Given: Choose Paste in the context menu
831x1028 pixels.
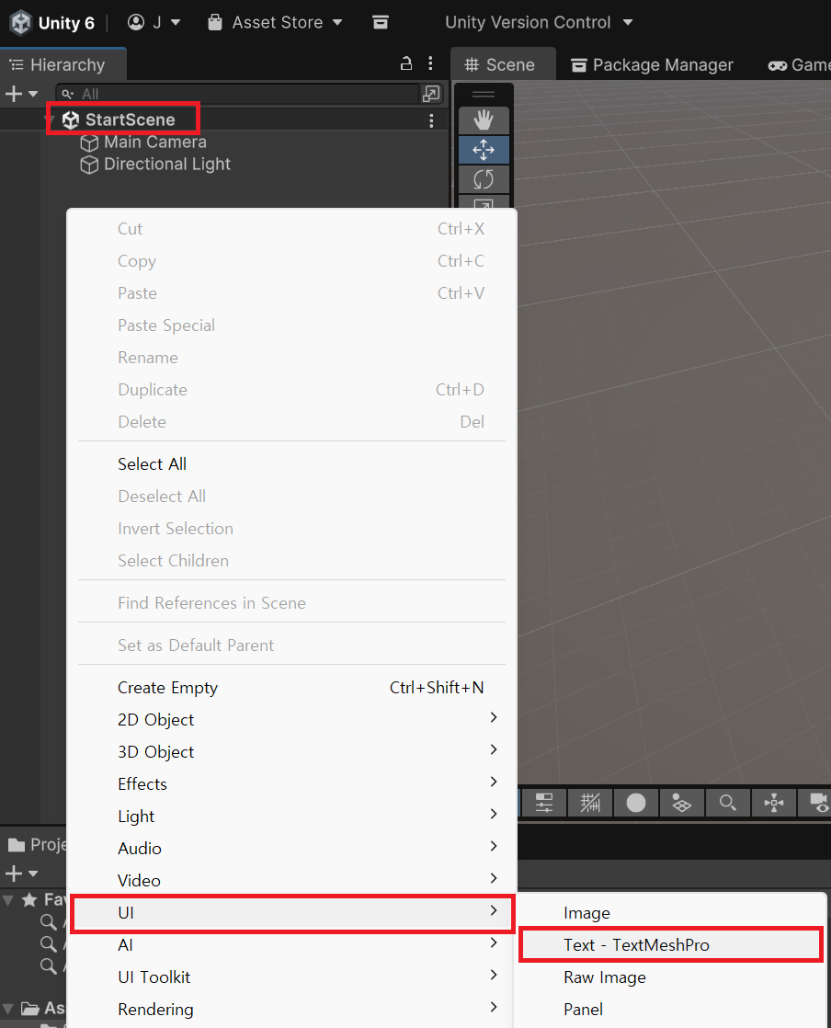Looking at the screenshot, I should point(291,293).
